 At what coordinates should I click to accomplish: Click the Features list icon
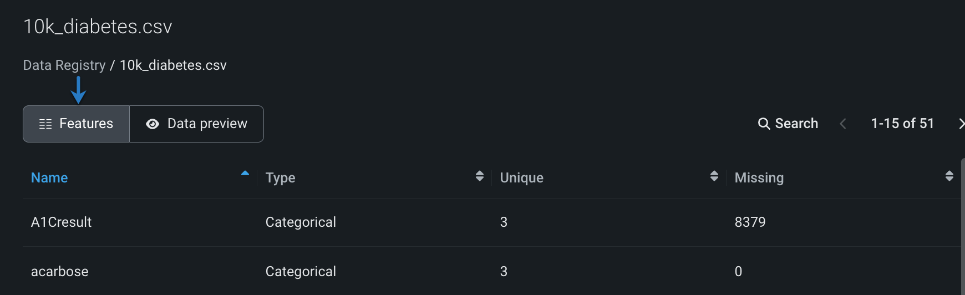[45, 124]
